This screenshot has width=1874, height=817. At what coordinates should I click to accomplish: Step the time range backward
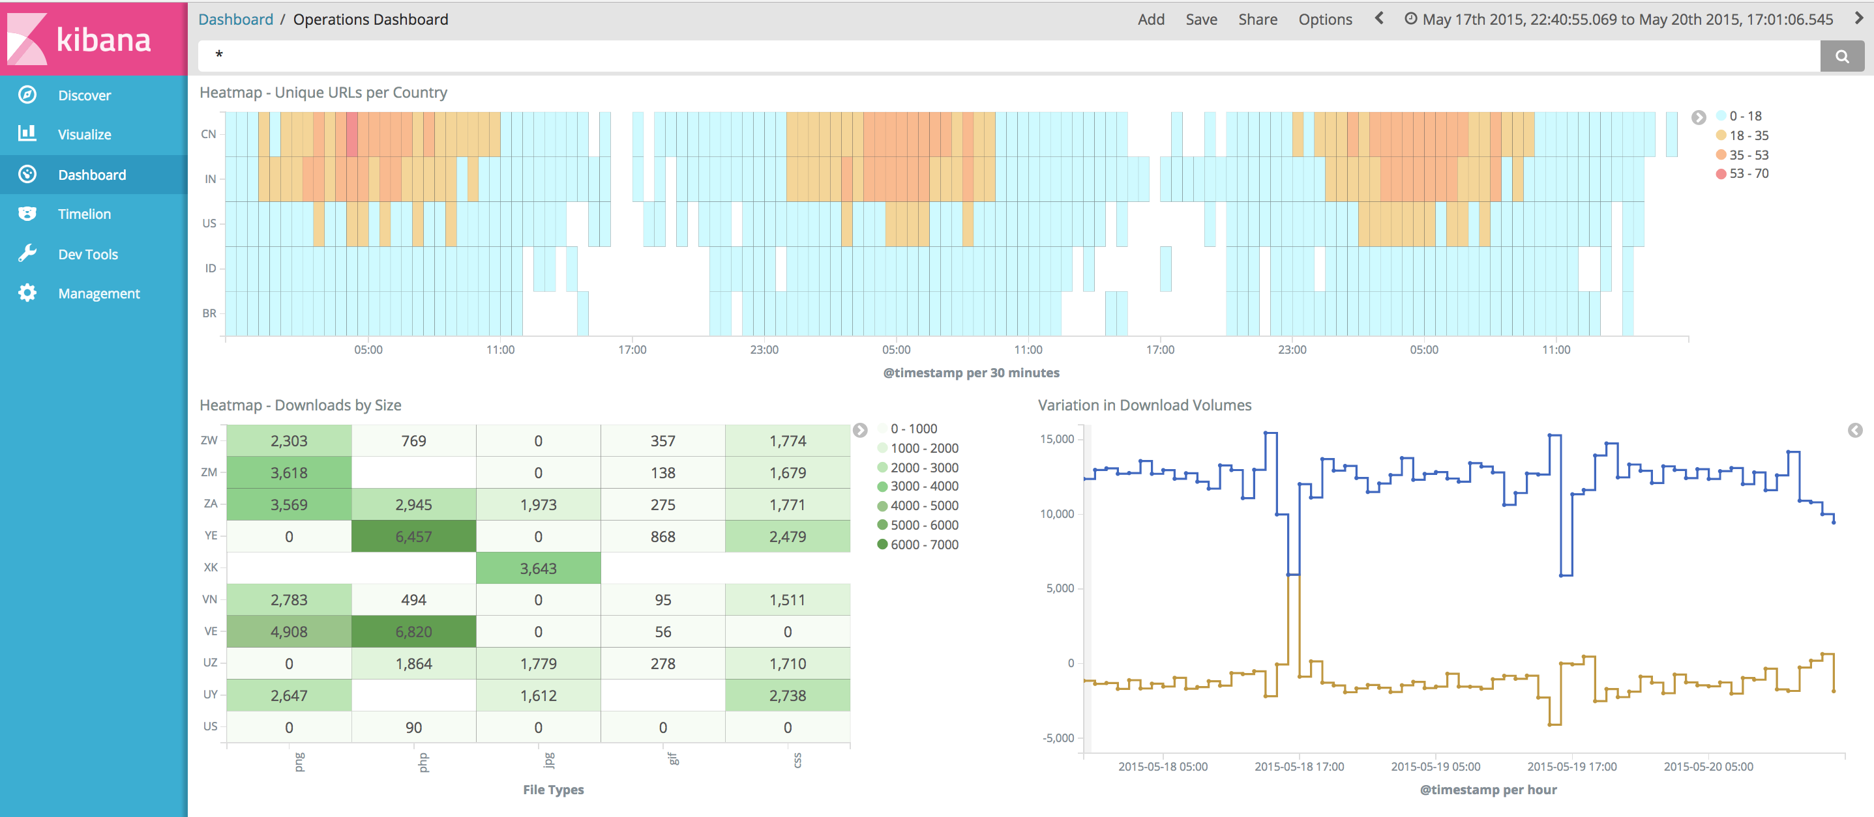1378,19
